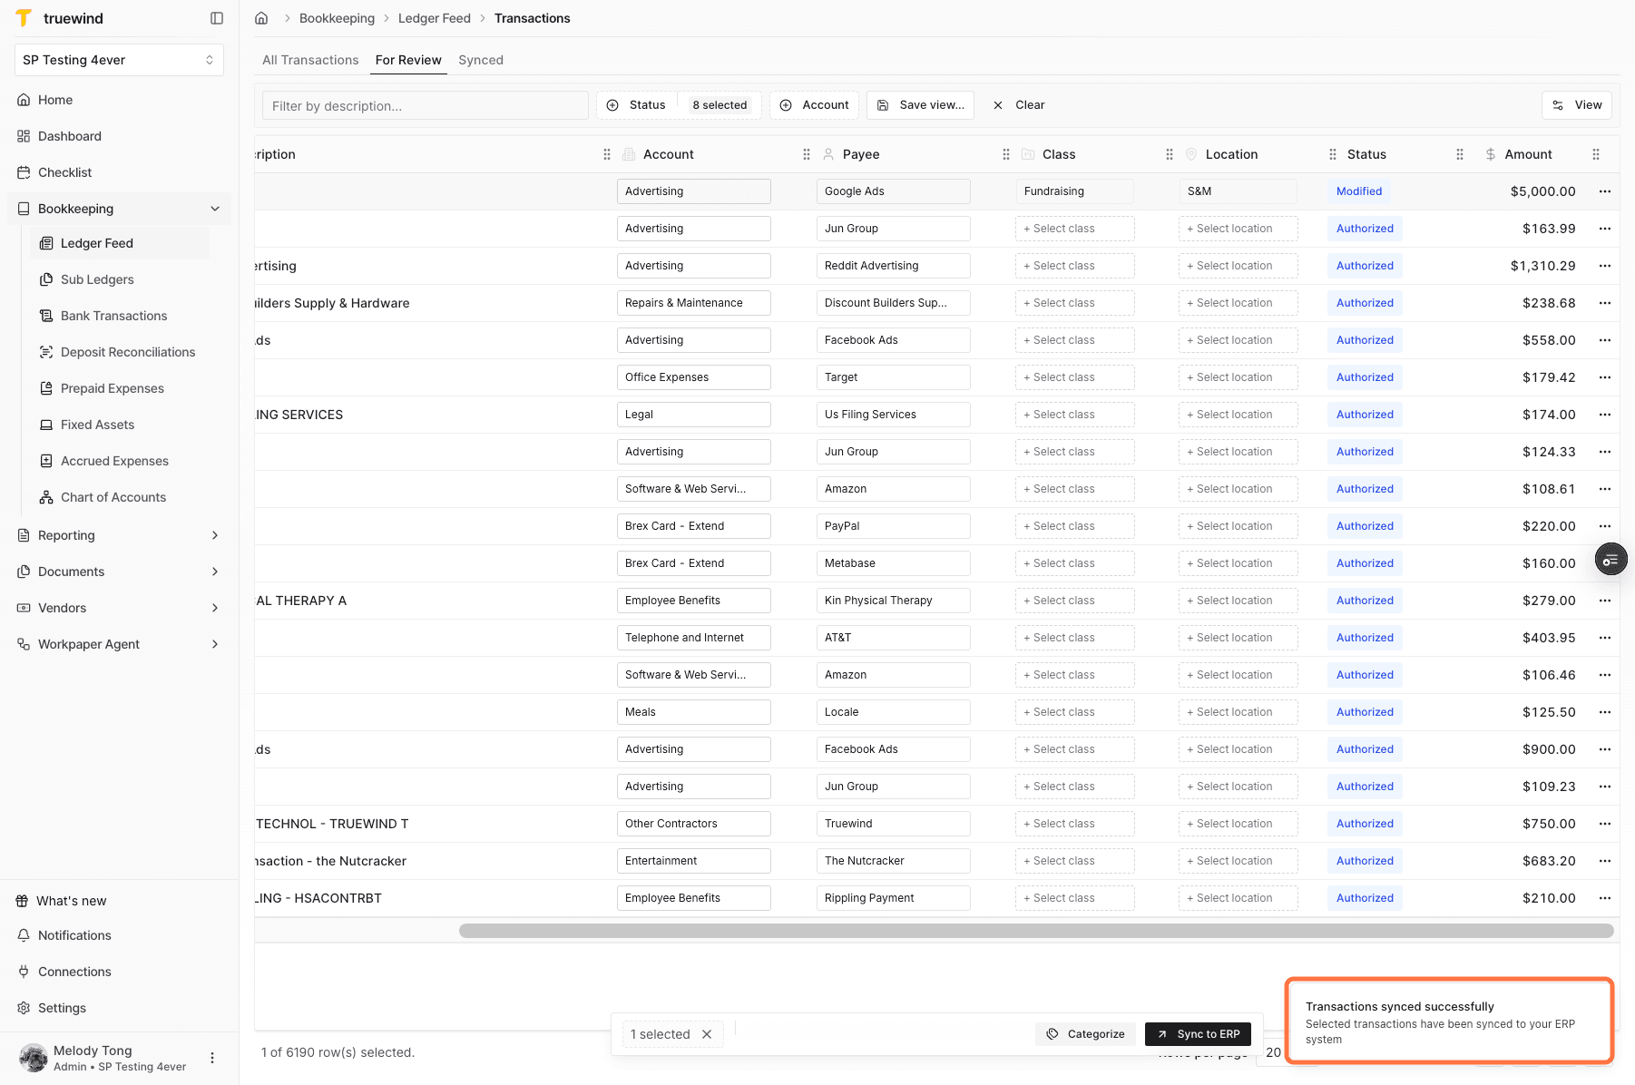Clear selection with the X icon

(707, 1034)
